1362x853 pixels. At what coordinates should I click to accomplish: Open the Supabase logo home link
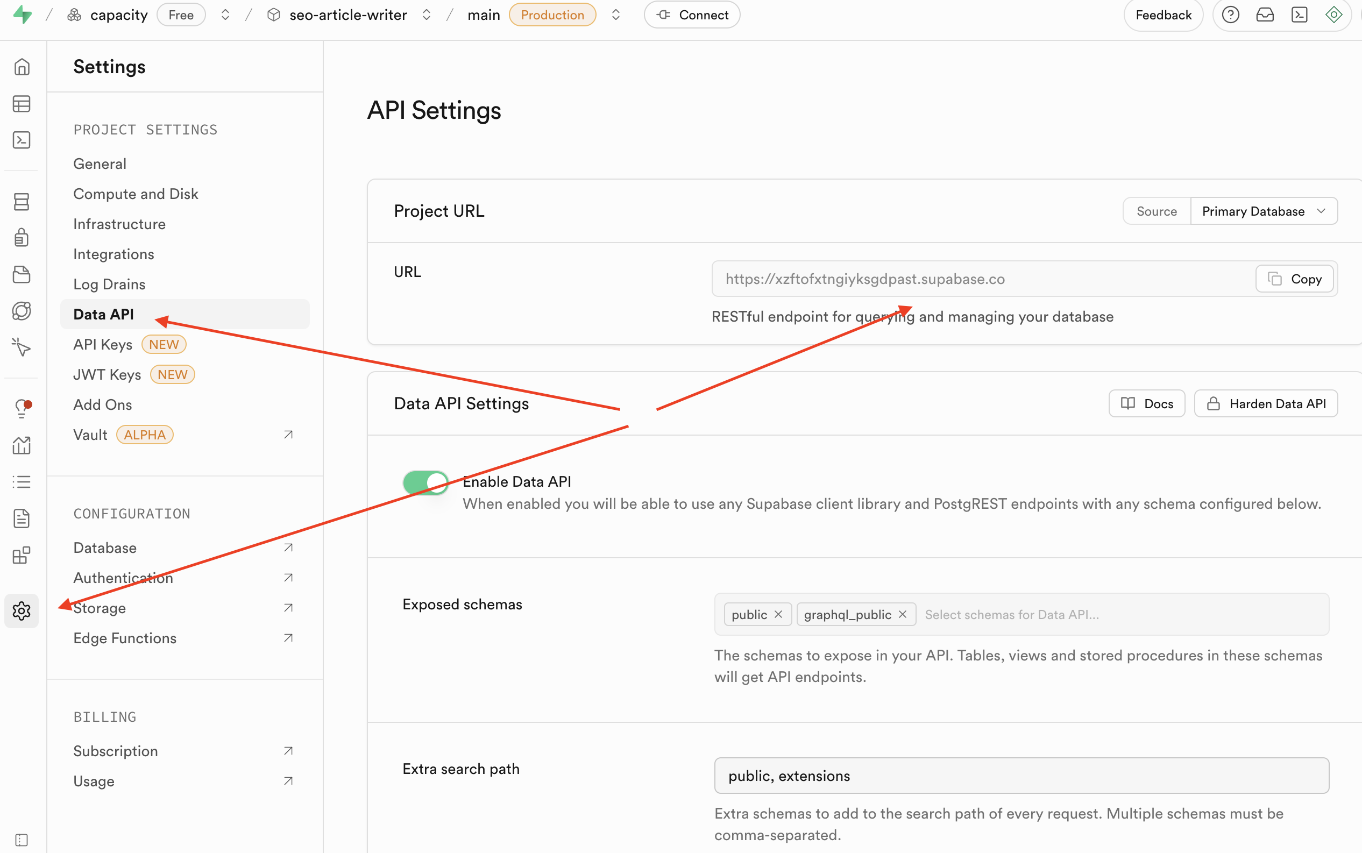pyautogui.click(x=23, y=15)
